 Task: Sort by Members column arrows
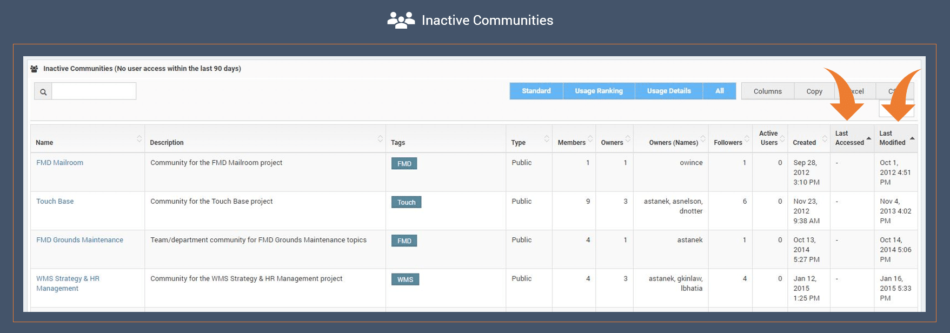[590, 139]
